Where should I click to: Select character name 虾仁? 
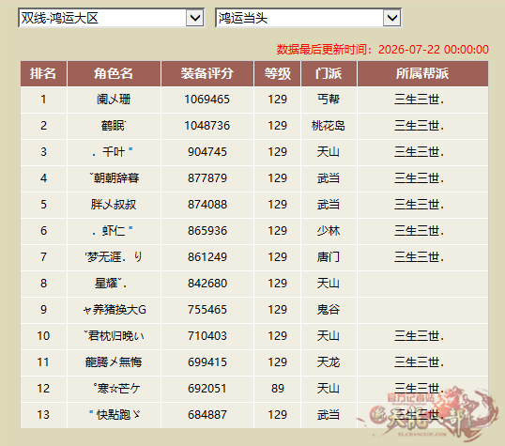click(113, 231)
